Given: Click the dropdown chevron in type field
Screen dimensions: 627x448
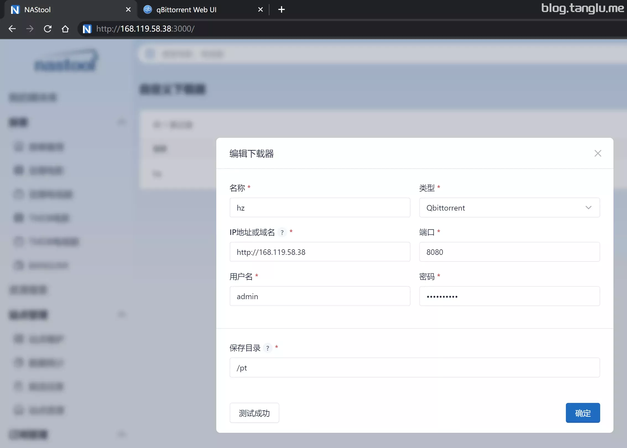Looking at the screenshot, I should 588,208.
